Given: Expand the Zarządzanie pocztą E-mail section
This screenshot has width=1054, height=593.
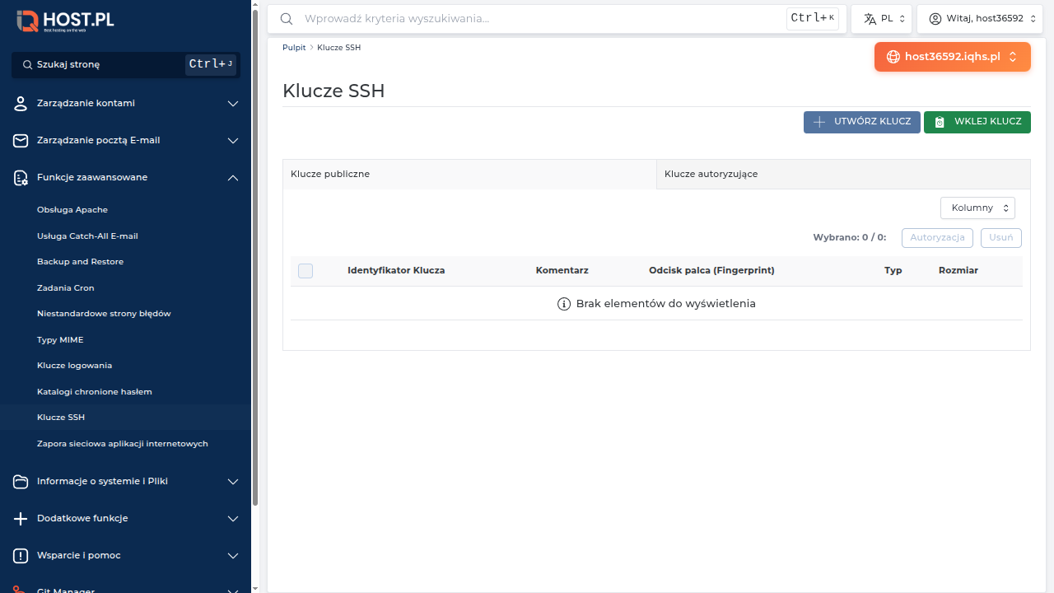Looking at the screenshot, I should pos(233,141).
